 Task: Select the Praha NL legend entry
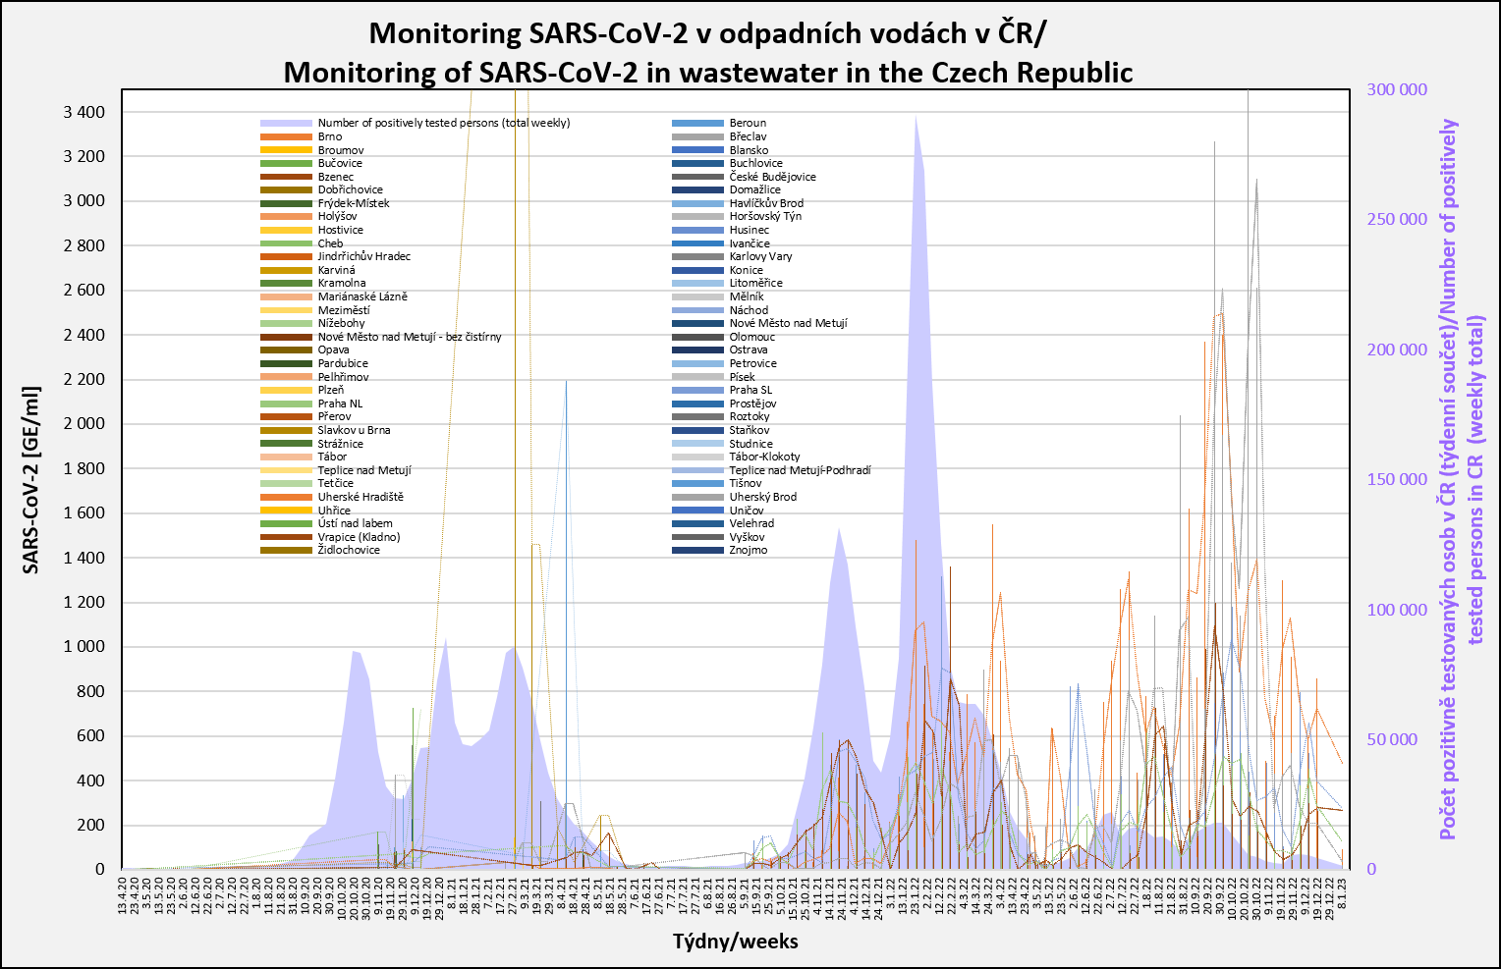click(x=340, y=404)
